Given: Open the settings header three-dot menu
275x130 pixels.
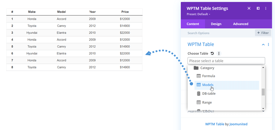Looking at the screenshot, I should click(266, 8).
